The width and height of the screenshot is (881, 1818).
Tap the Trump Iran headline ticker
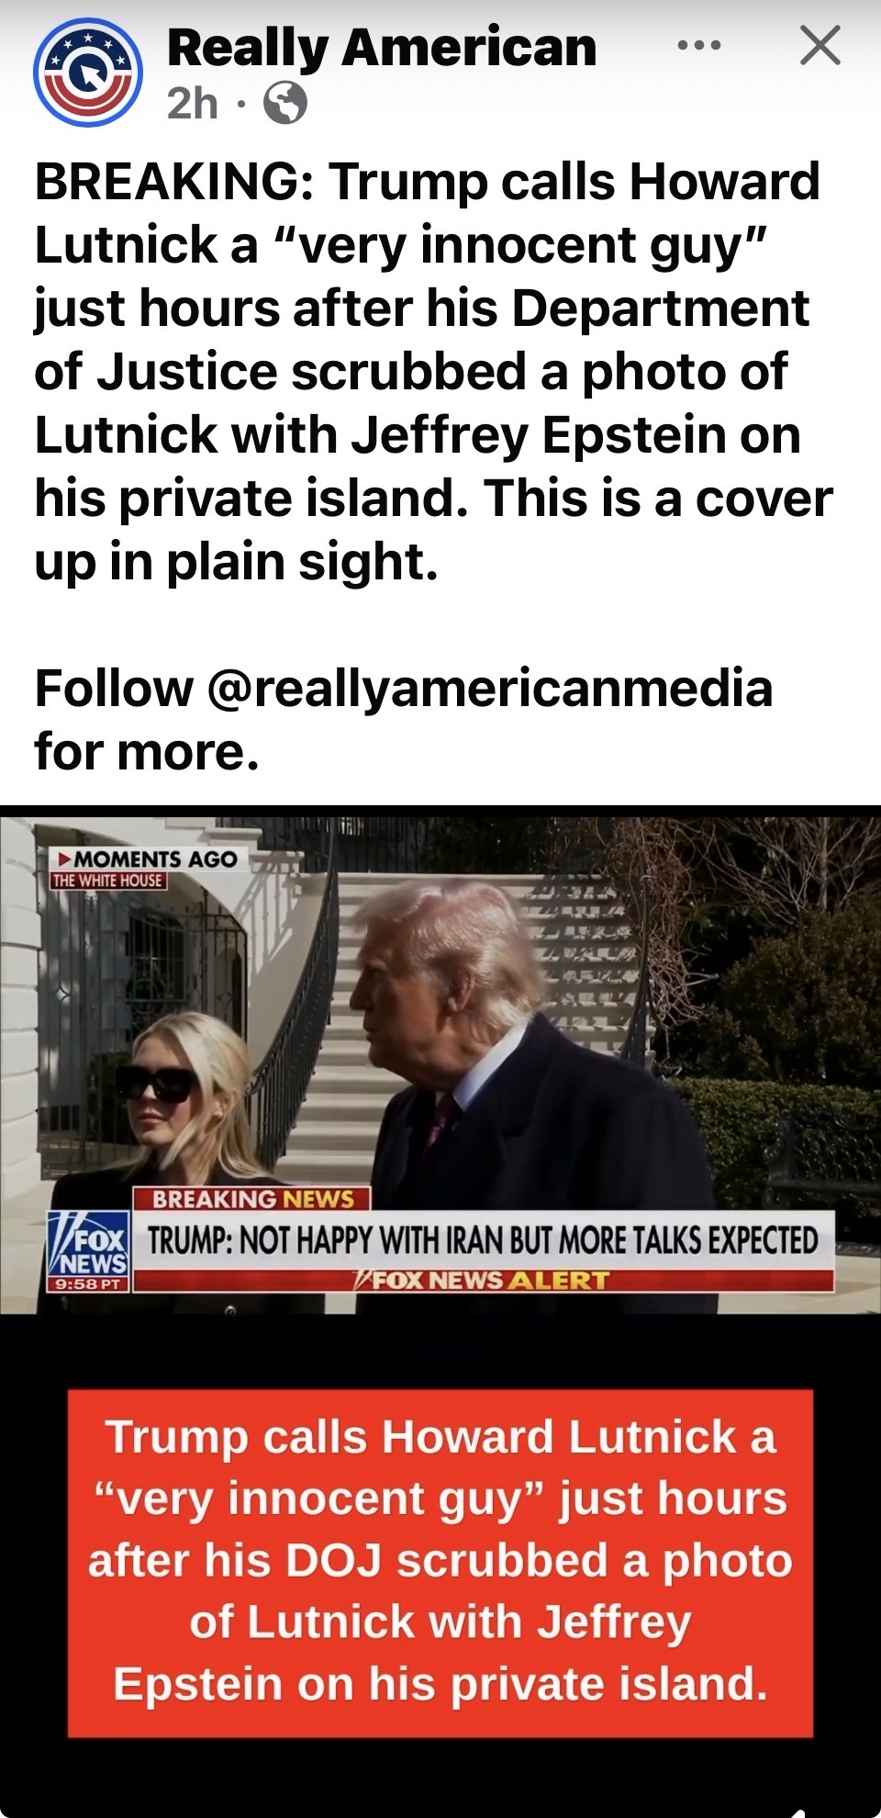[x=484, y=1240]
